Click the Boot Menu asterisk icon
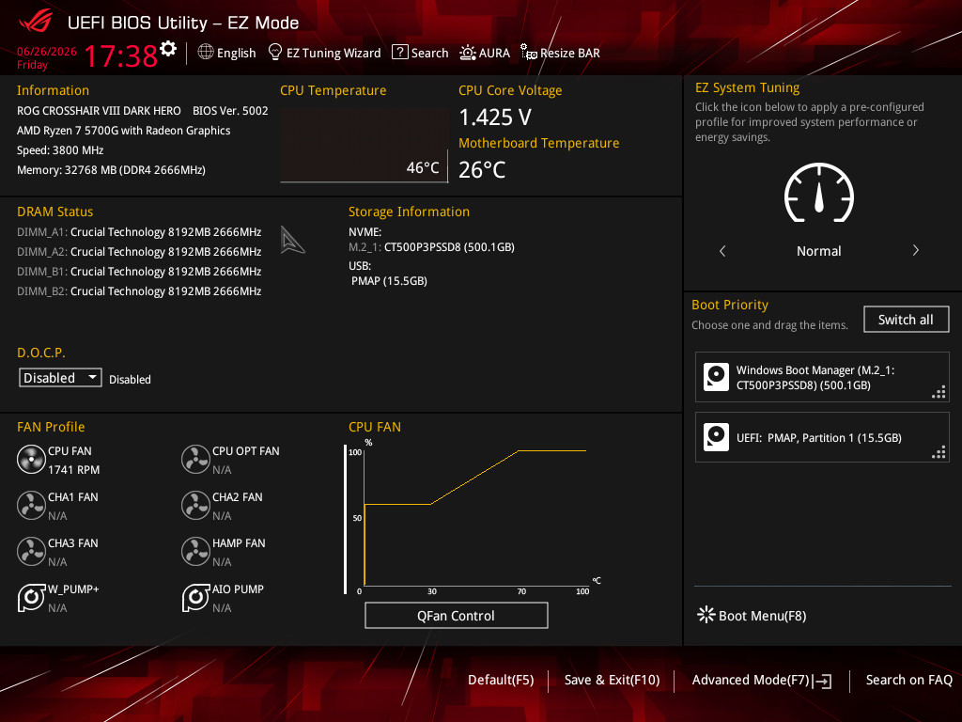 [706, 615]
